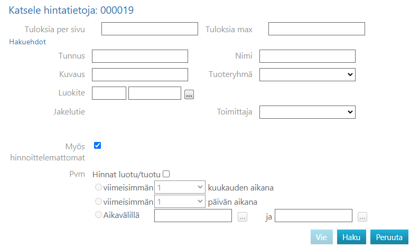The width and height of the screenshot is (410, 248).
Task: Open the Aikavälillä end date picker button
Action: pos(362,217)
